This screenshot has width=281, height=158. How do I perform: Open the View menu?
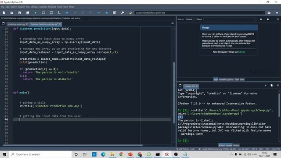click(65, 7)
